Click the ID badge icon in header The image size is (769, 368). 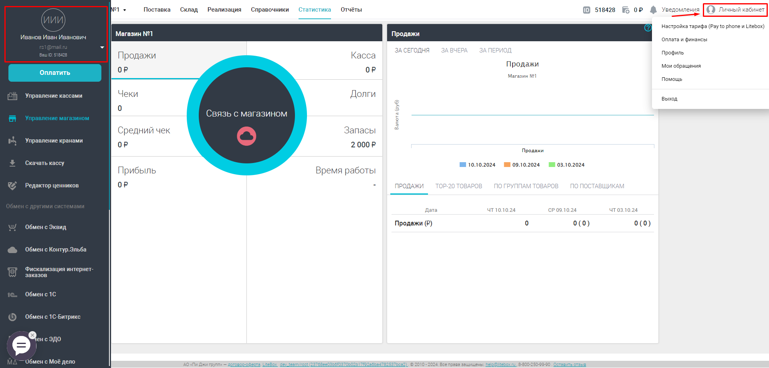(x=586, y=10)
